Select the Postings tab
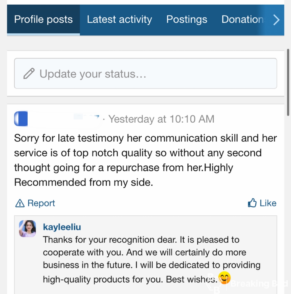The width and height of the screenshot is (291, 294). tap(187, 20)
